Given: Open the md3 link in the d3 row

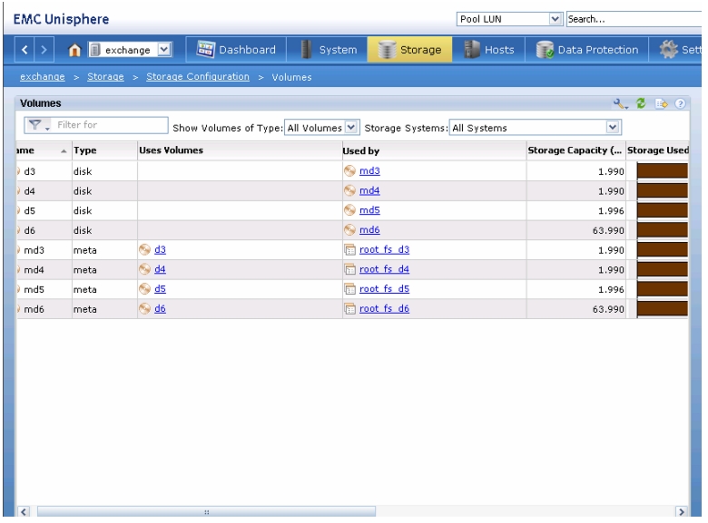Looking at the screenshot, I should 369,171.
